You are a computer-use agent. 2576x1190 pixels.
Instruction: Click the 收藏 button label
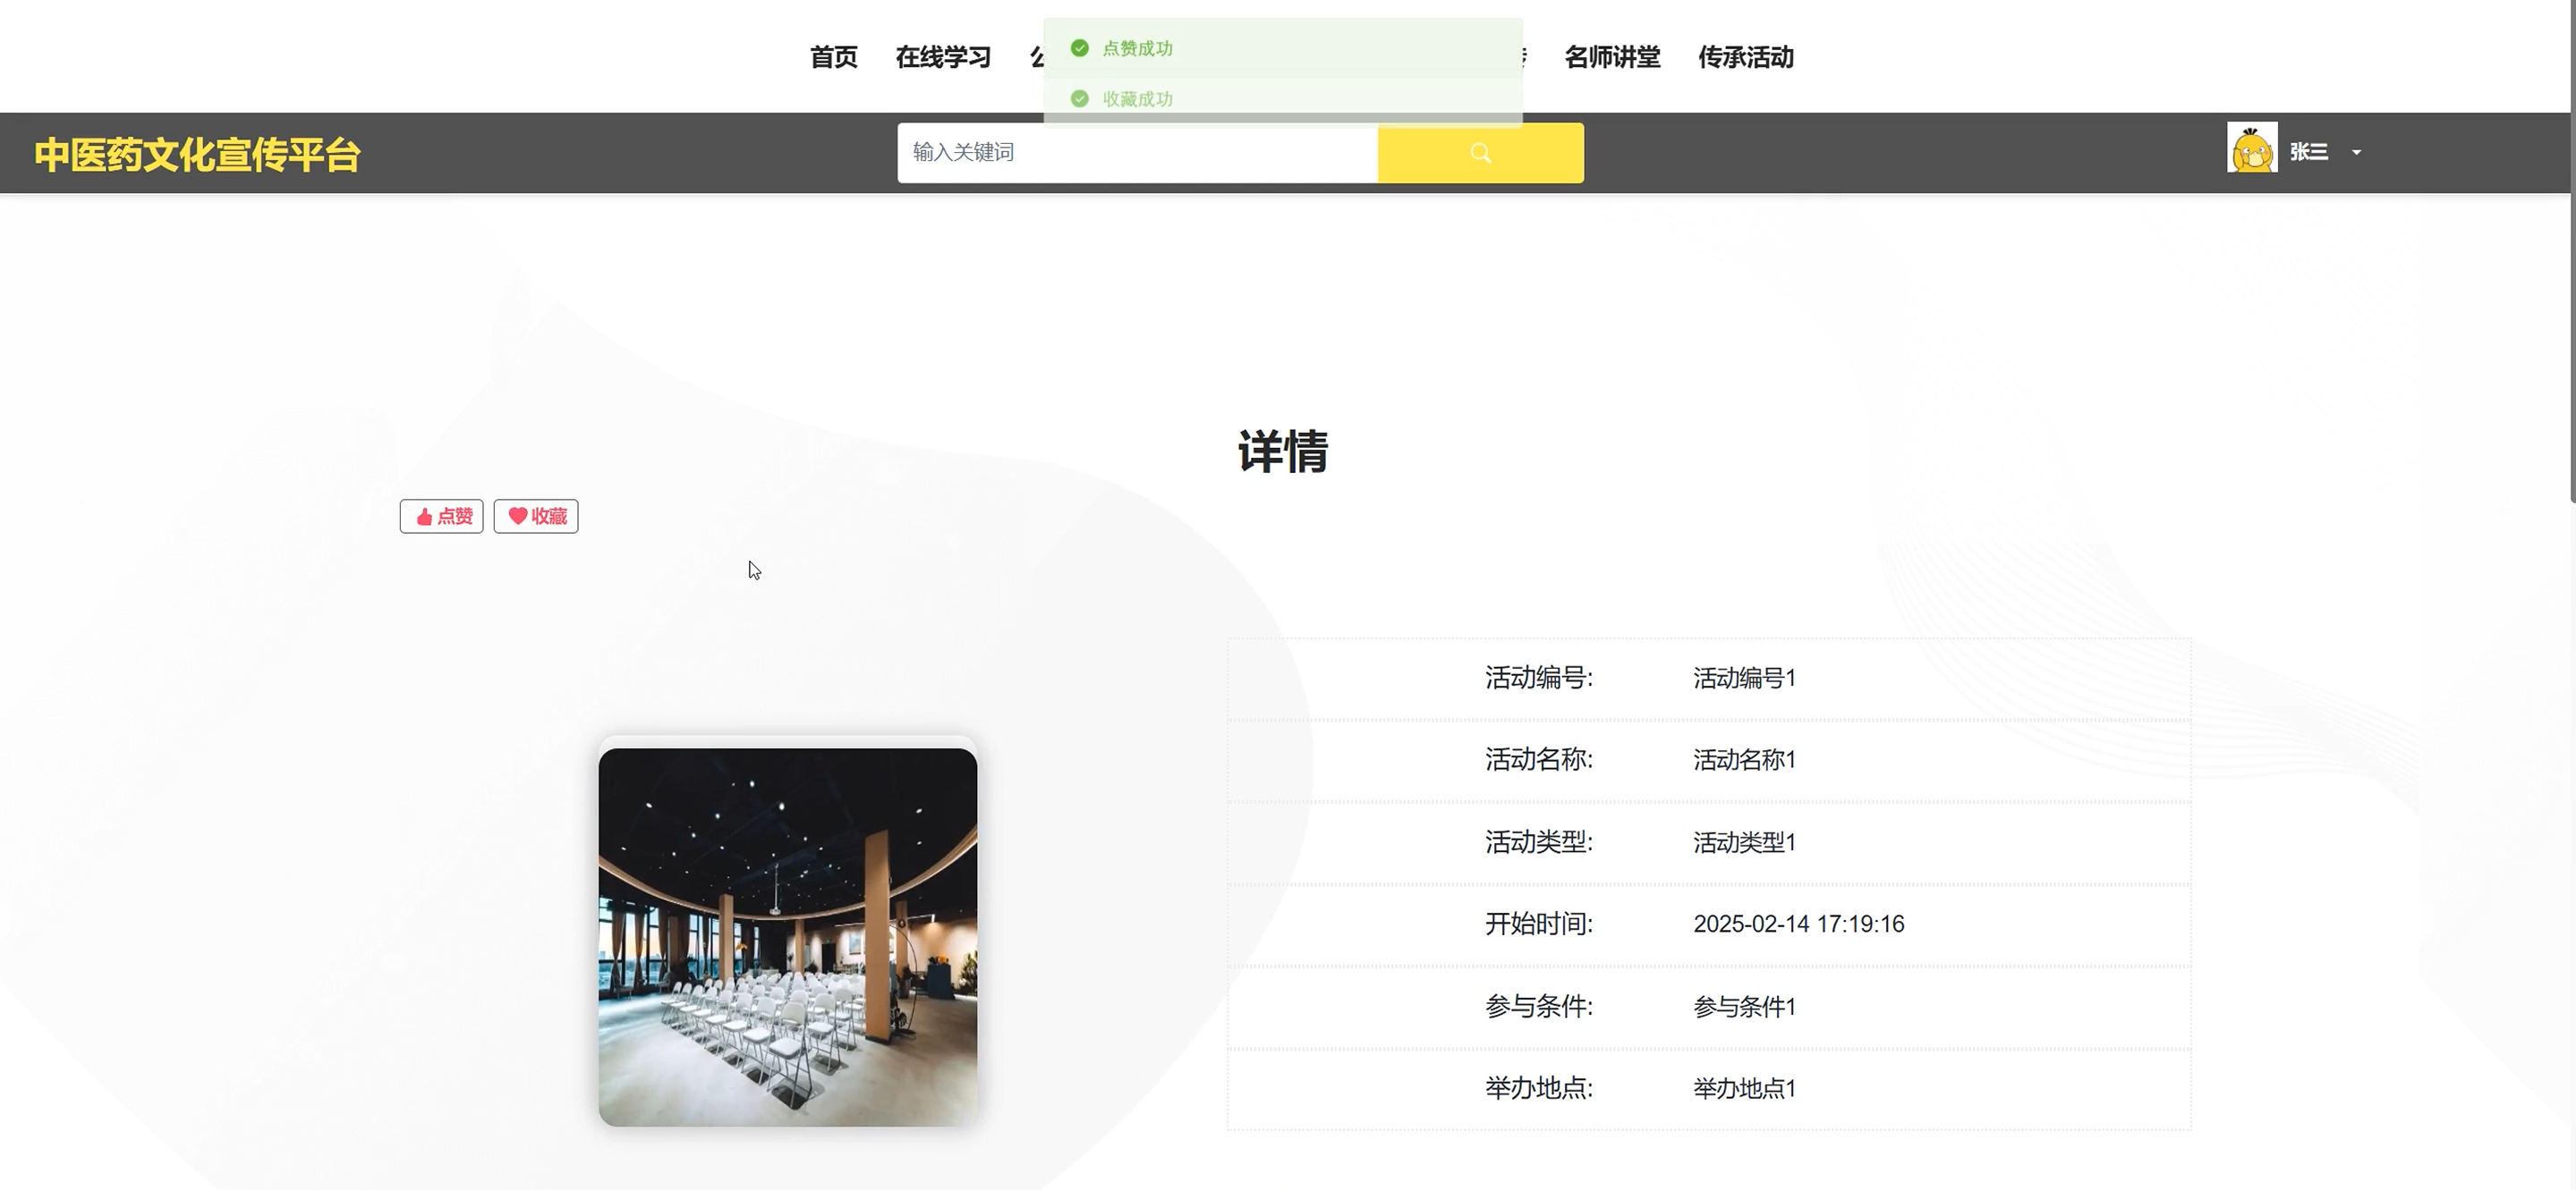pyautogui.click(x=549, y=517)
